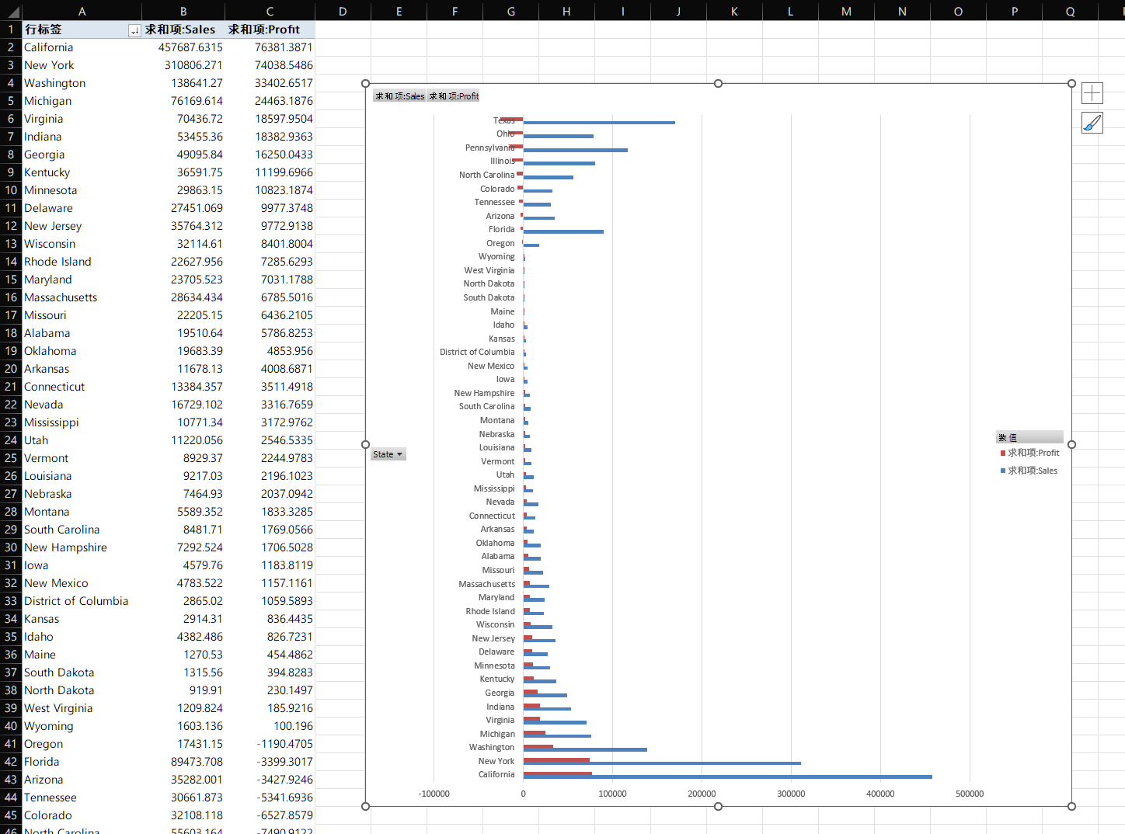
Task: Click the chart's top-center resize handle
Action: (x=718, y=83)
